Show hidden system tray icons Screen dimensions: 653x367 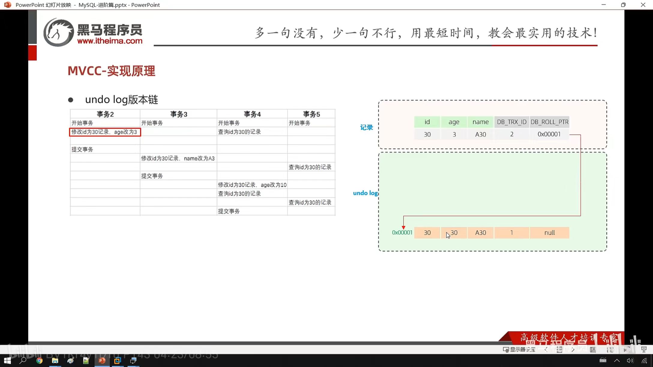click(617, 361)
